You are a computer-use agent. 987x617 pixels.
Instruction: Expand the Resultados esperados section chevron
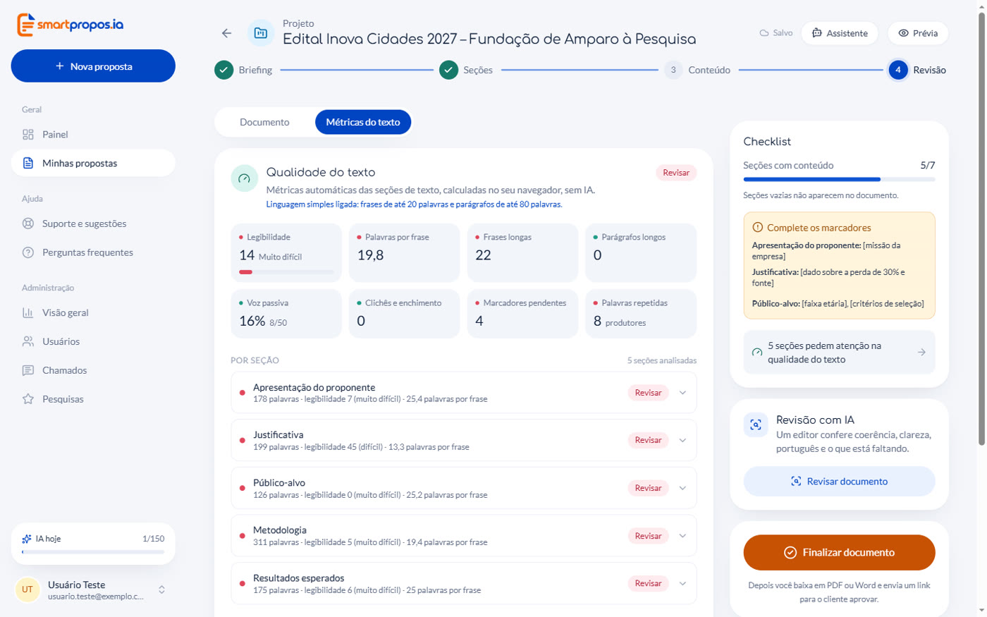(682, 583)
